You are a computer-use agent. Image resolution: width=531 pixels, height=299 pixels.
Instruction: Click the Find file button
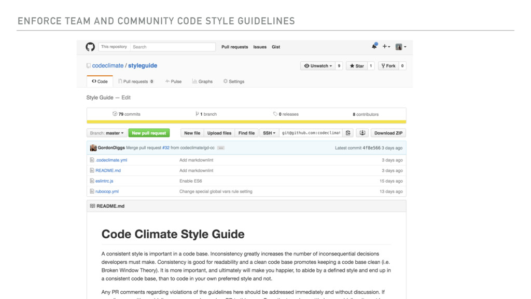(246, 133)
